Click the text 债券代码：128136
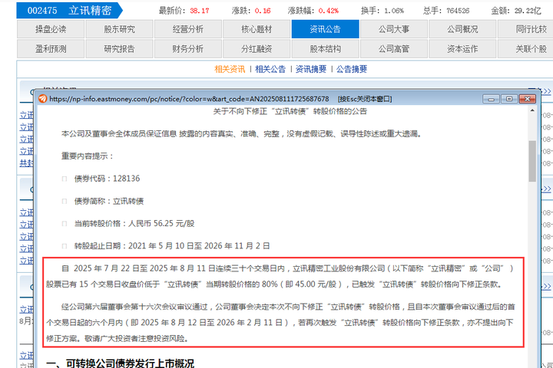The width and height of the screenshot is (553, 368). pyautogui.click(x=107, y=179)
